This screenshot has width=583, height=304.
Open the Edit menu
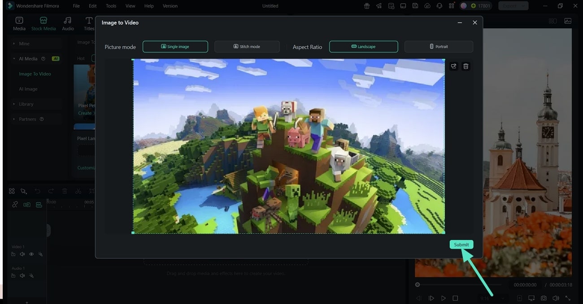point(92,6)
